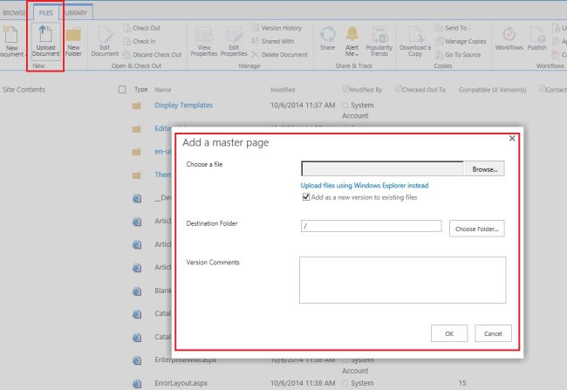Click Send To in the ribbon
Screen dimensions: 567x390
click(453, 28)
